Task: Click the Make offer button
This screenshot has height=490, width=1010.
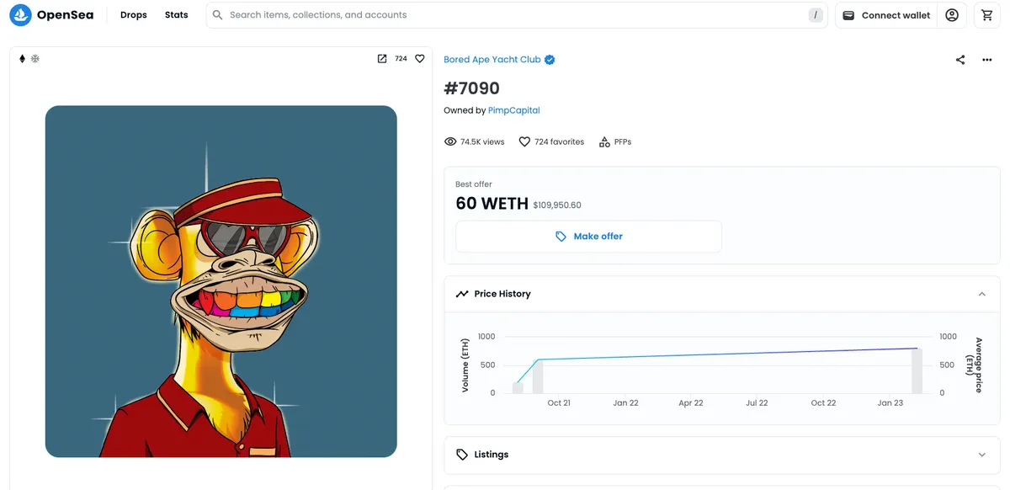Action: (588, 237)
